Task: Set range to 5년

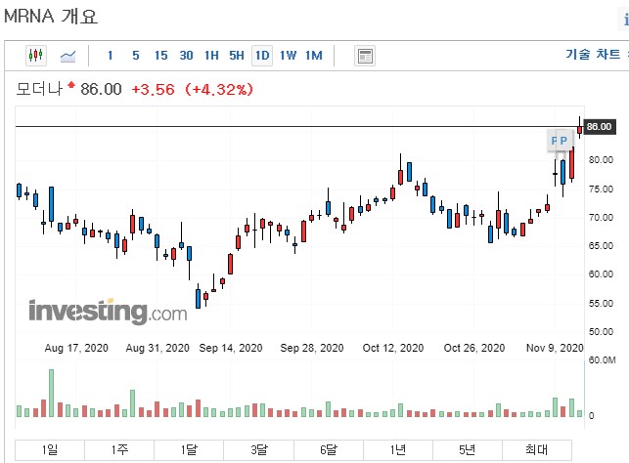Action: pos(468,449)
